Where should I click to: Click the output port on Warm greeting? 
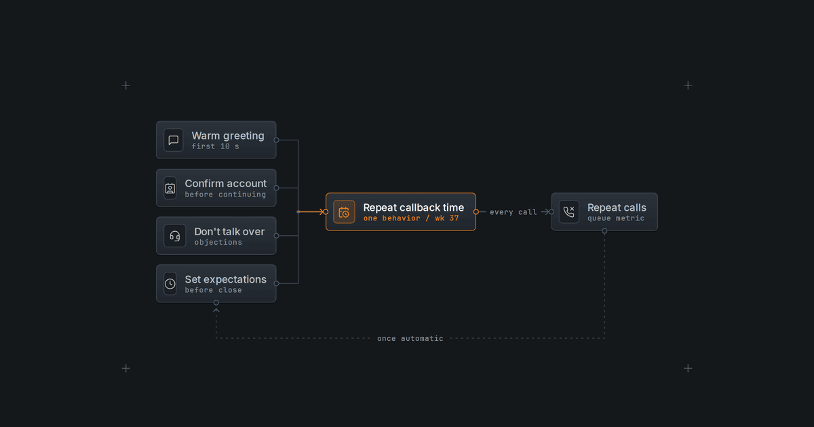point(276,140)
